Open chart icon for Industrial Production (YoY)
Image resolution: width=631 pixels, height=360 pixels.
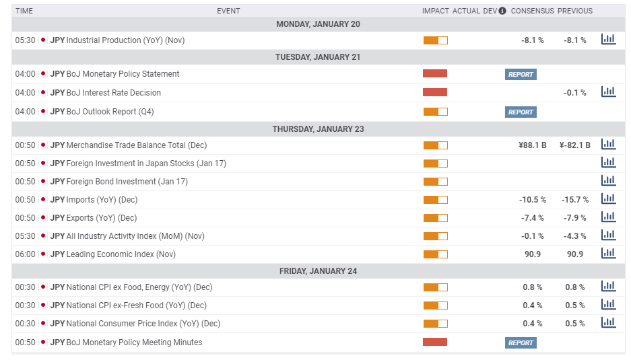[x=609, y=39]
